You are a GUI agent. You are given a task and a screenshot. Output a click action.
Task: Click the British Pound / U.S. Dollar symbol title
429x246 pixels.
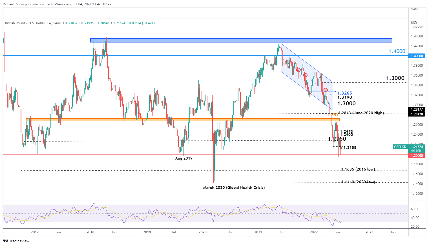(33, 23)
